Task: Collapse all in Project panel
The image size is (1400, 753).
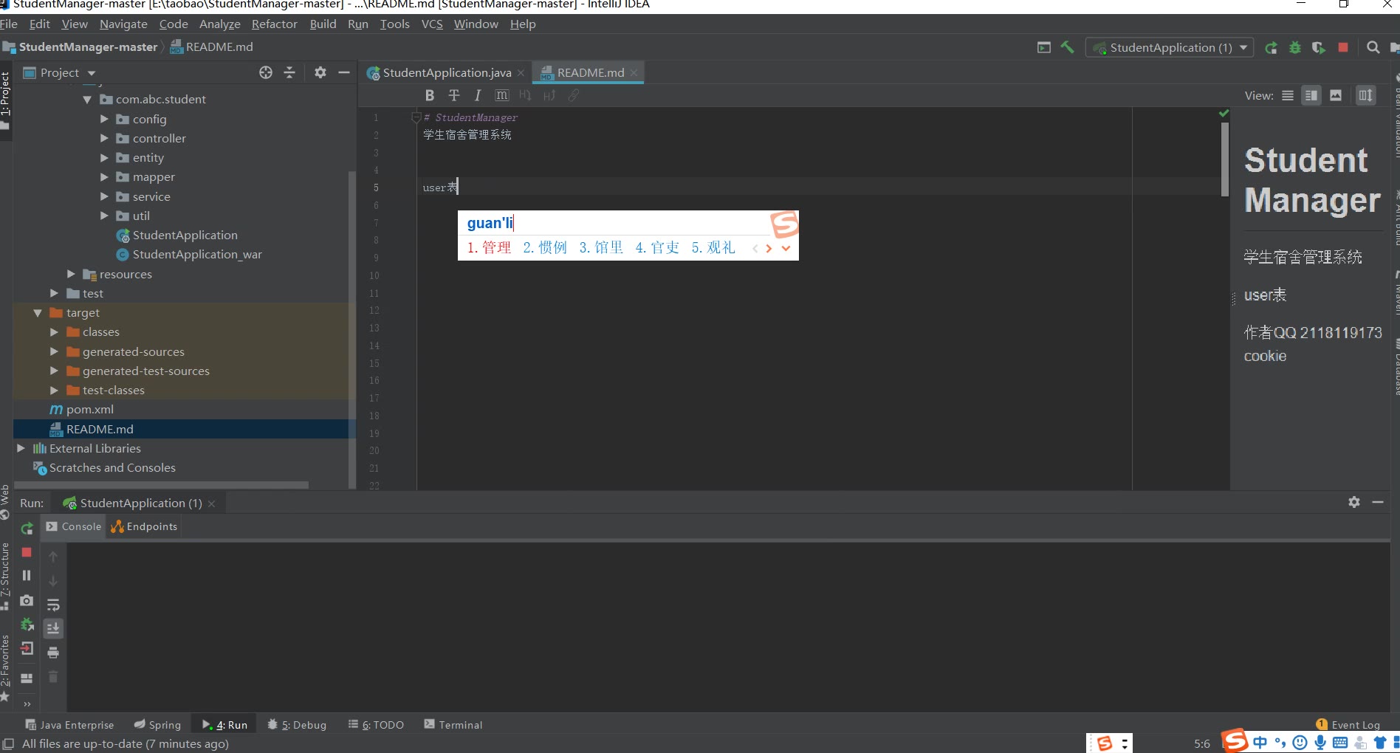Action: (289, 72)
